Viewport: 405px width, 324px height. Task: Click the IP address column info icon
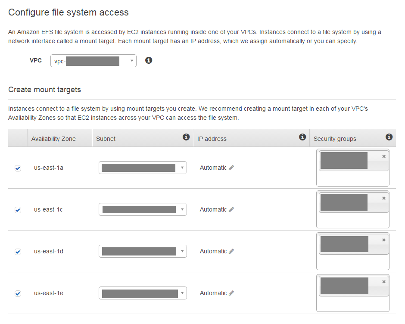point(302,137)
